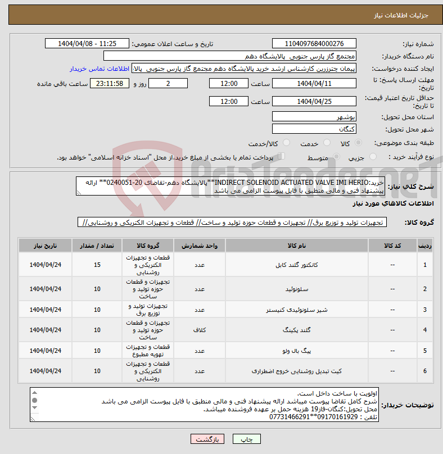Screen dimensions: 443x454
Task: Click تجهیزات تولید و توزیع برق group cell
Action: [148, 310]
